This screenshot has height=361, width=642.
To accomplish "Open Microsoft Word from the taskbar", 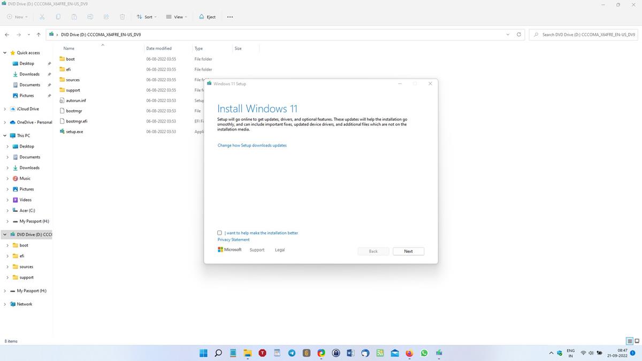I will [x=350, y=353].
